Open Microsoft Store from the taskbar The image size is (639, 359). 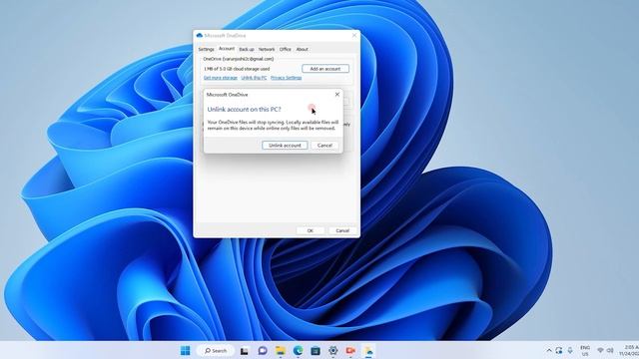click(316, 350)
